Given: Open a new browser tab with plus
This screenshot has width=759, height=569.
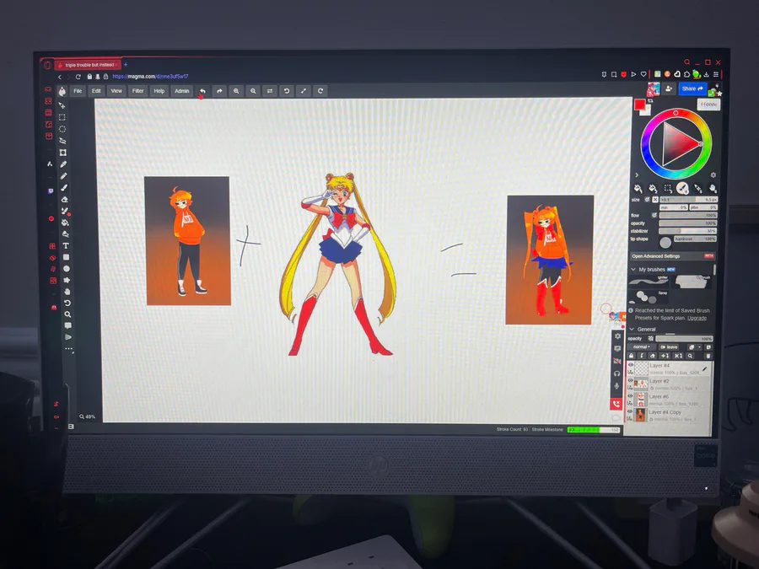Looking at the screenshot, I should [x=126, y=64].
